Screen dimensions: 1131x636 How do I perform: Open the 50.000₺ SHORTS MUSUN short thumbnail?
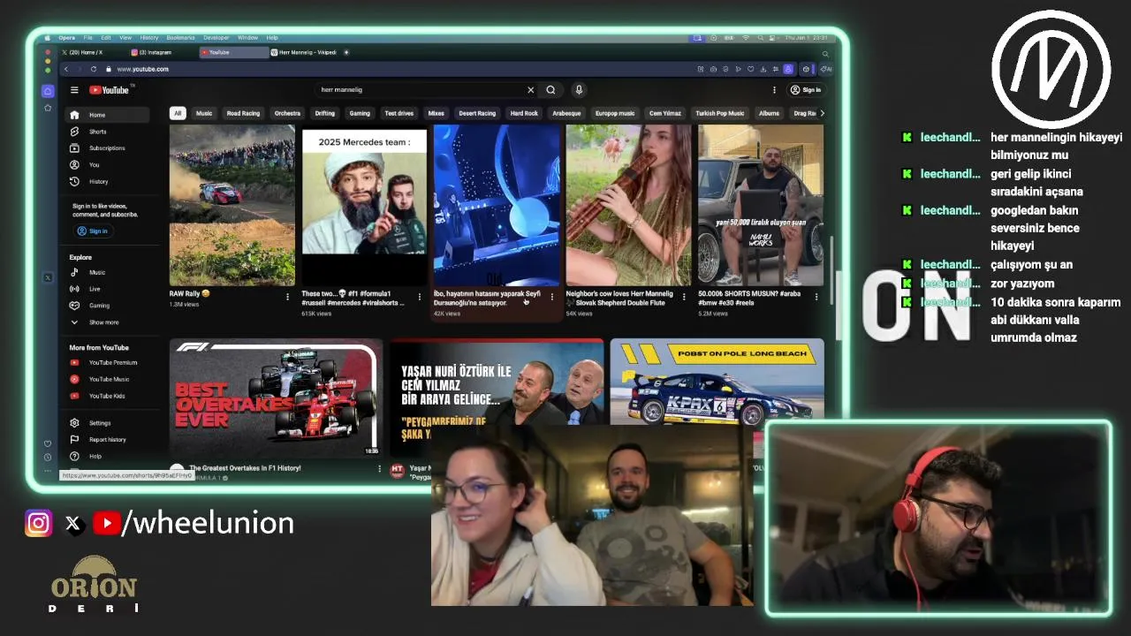(761, 205)
